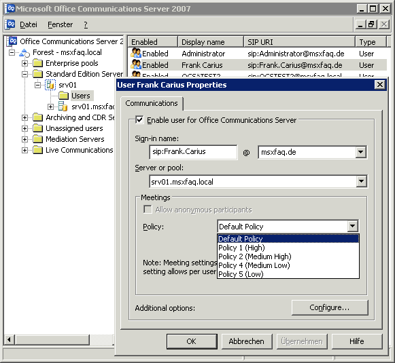Click the OK button
The image size is (395, 363).
(192, 341)
